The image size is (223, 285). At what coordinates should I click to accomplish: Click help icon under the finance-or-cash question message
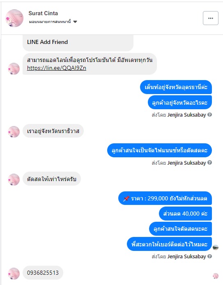coord(209,163)
